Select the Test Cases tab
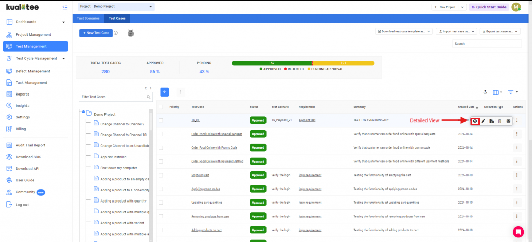Viewport: 532px width, 242px height. (117, 18)
